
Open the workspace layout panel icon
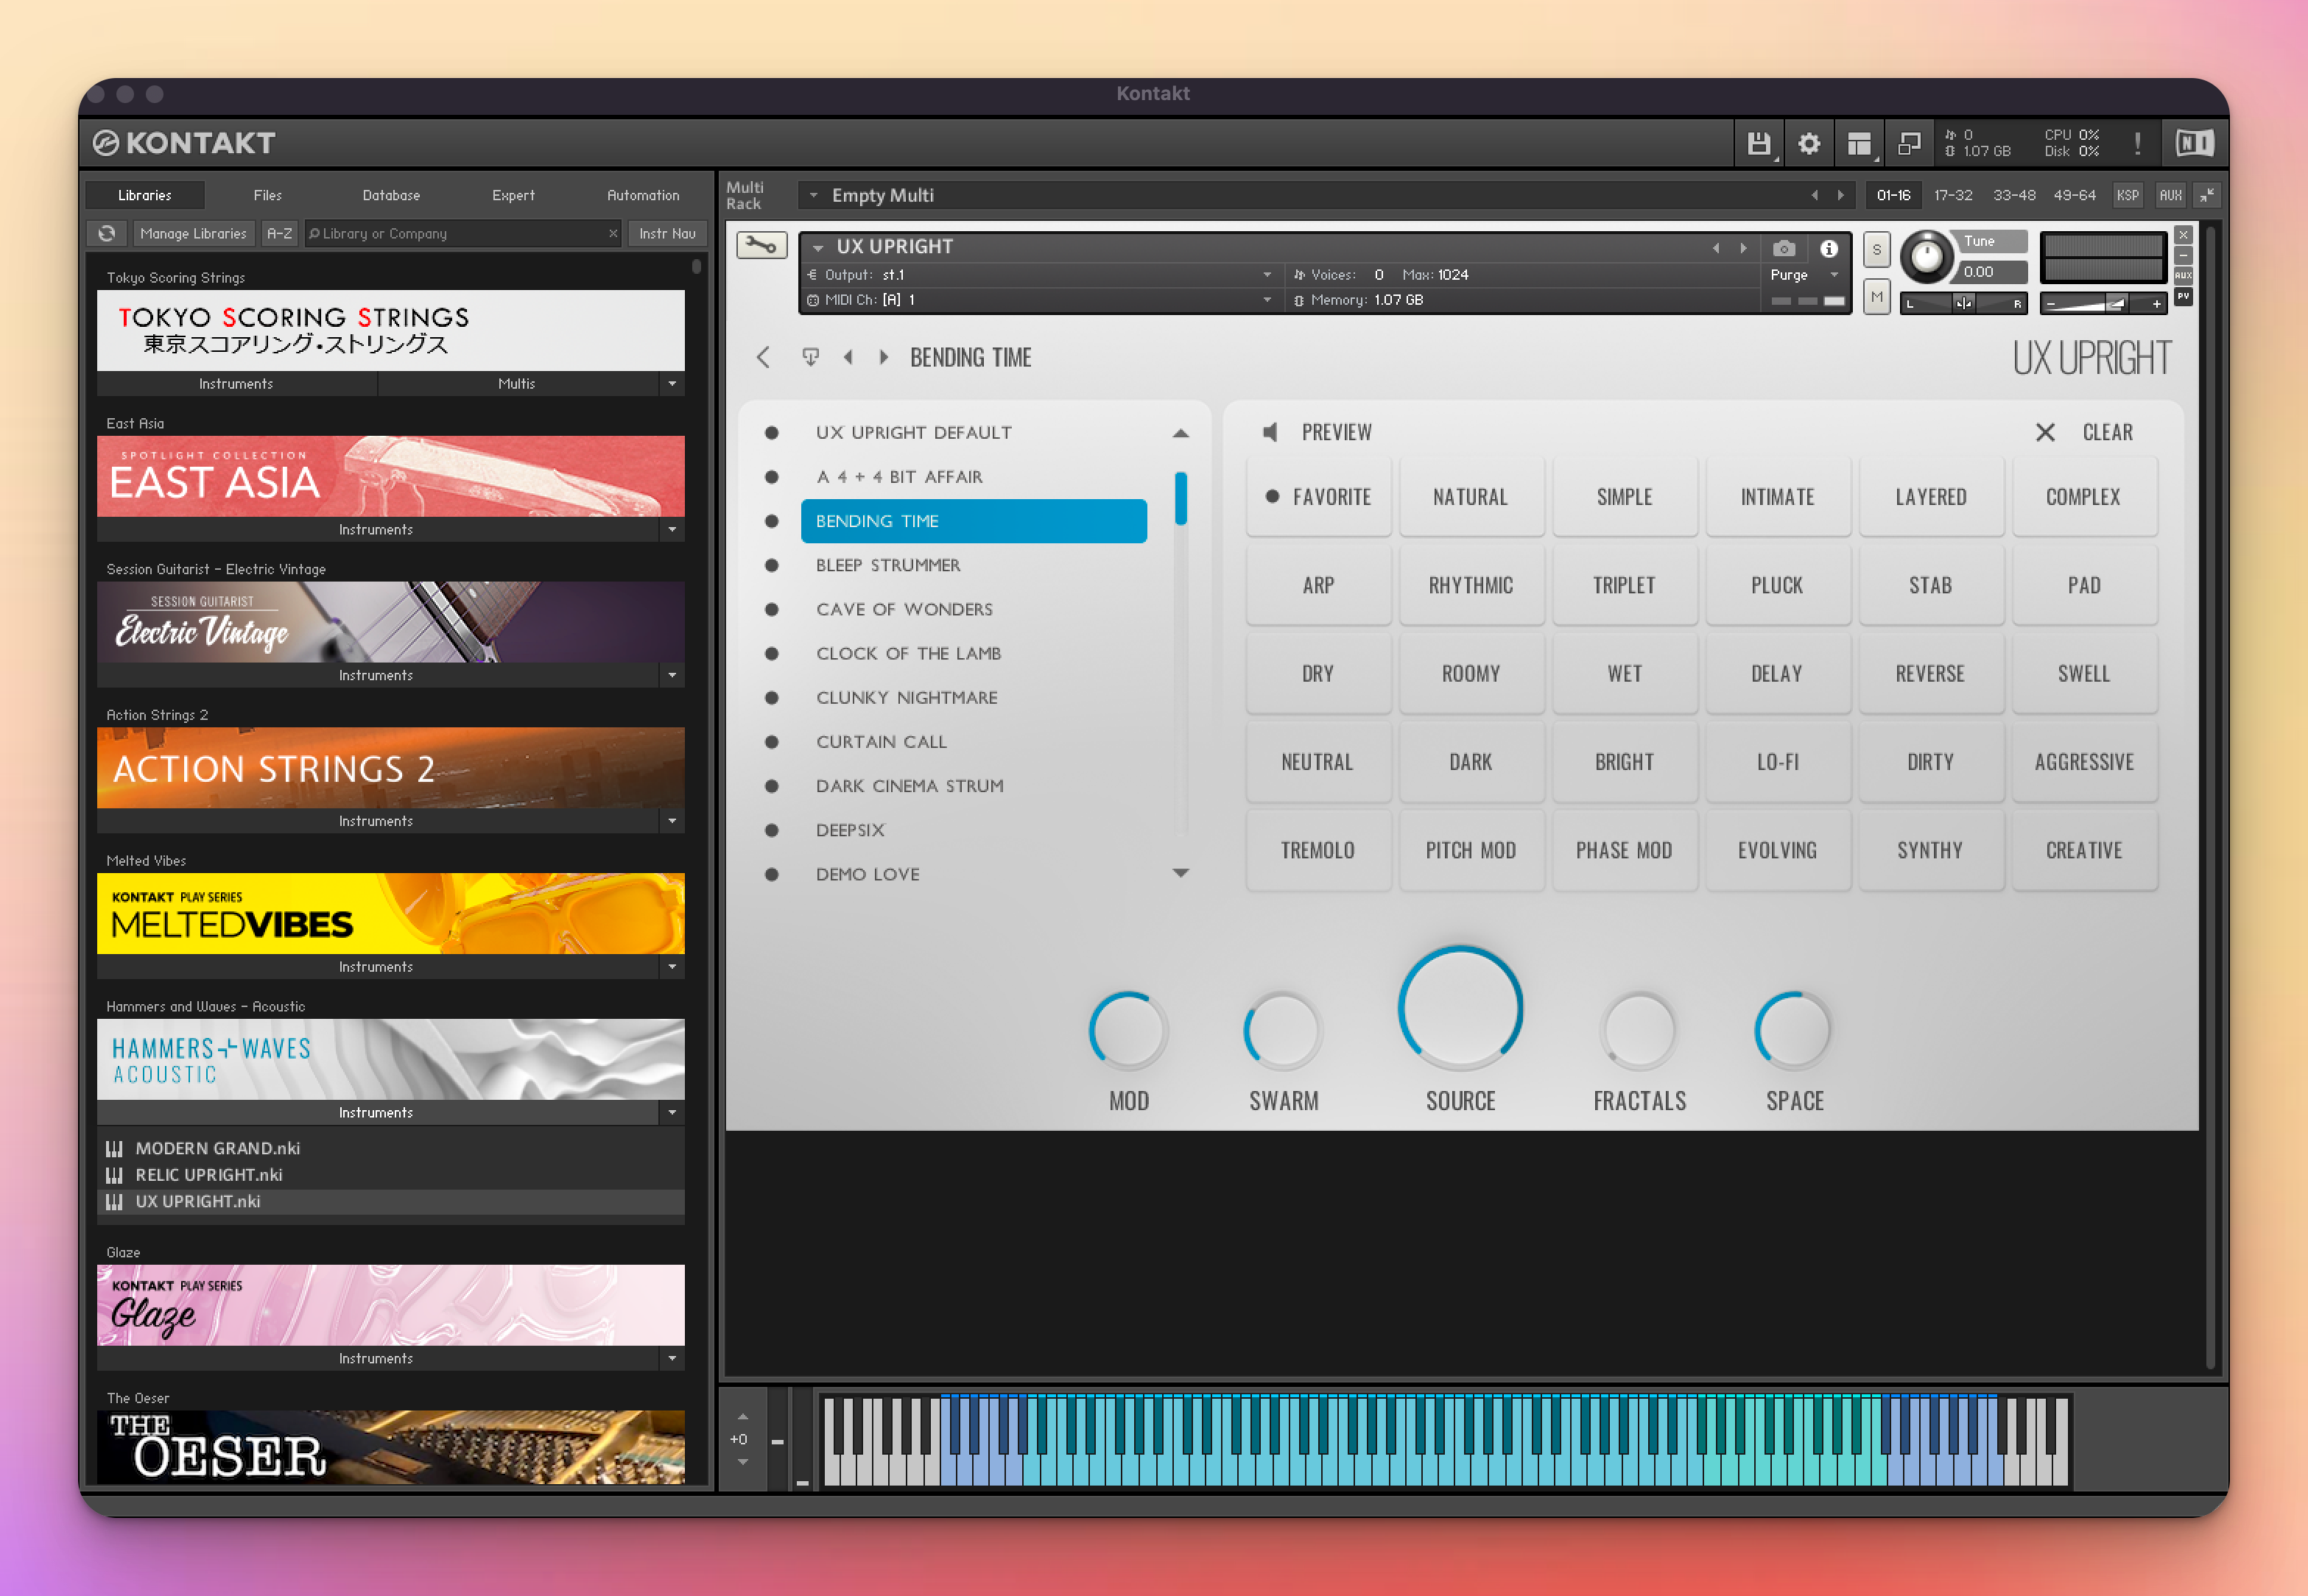[x=1859, y=144]
